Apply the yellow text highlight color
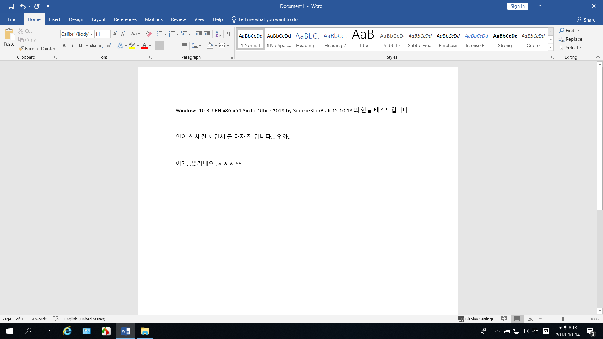The image size is (603, 339). click(x=132, y=46)
